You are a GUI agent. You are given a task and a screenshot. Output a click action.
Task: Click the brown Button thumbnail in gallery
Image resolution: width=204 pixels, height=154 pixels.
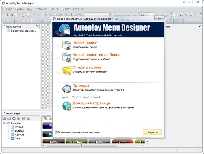(53, 142)
